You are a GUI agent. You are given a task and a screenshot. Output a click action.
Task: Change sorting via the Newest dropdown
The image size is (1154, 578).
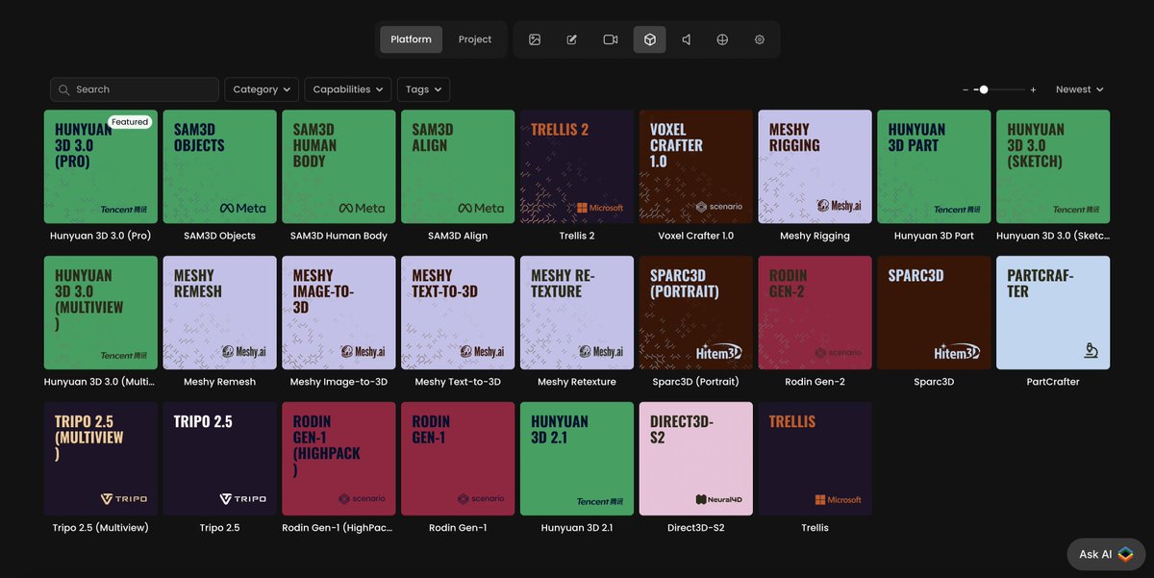[1078, 88]
